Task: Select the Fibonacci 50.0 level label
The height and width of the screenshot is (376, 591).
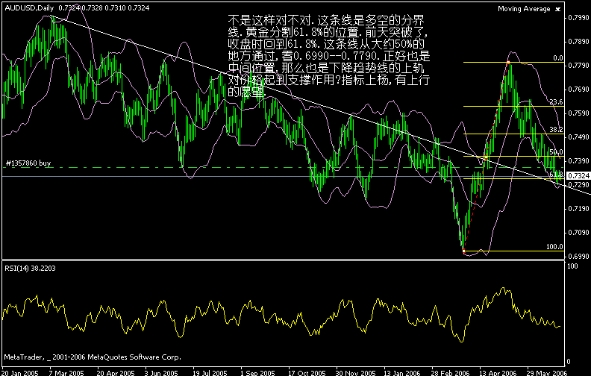Action: coord(554,151)
